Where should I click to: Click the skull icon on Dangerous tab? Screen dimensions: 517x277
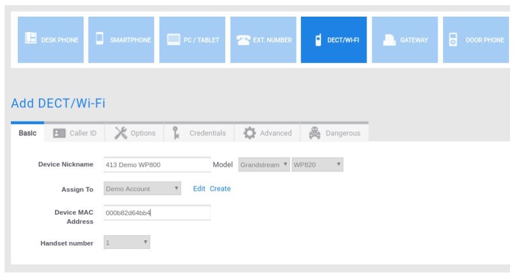click(x=315, y=133)
